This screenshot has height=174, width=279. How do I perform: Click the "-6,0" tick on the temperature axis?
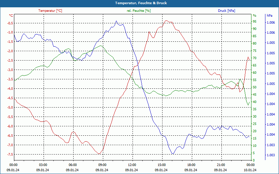pos(10,126)
